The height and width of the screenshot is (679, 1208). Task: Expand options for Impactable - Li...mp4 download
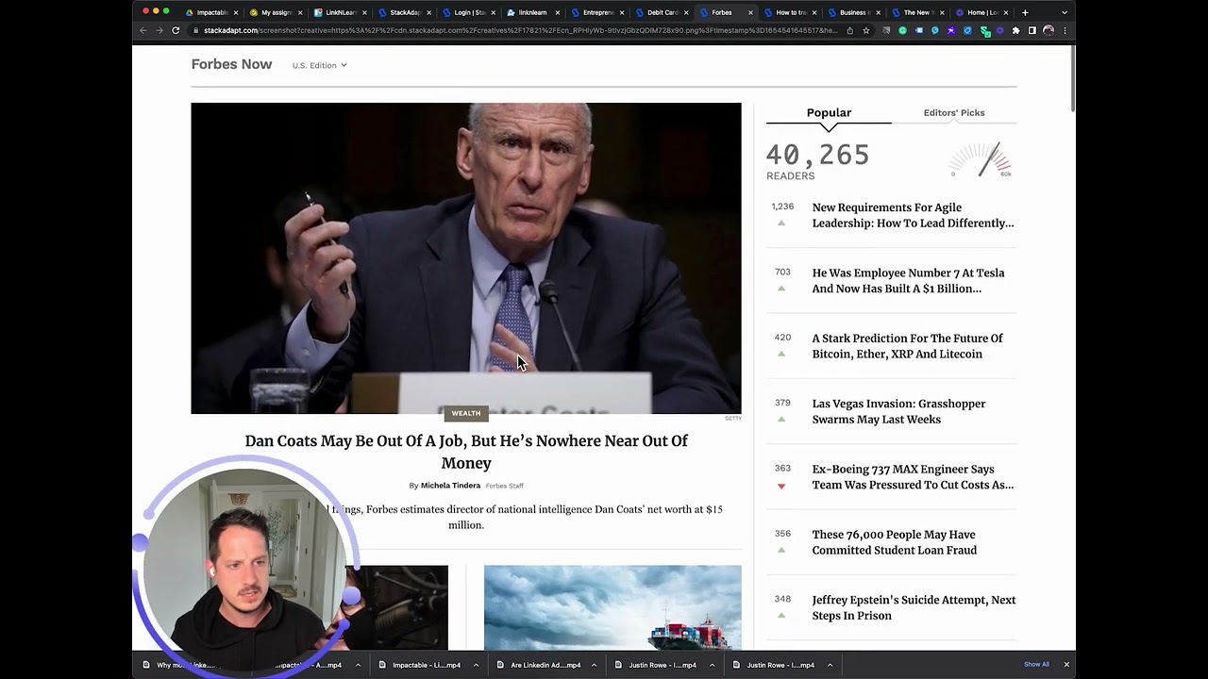476,665
